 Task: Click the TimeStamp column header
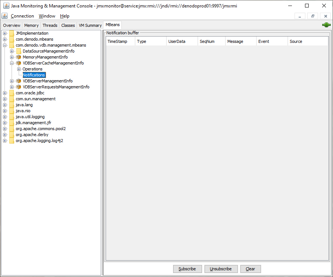[121, 41]
